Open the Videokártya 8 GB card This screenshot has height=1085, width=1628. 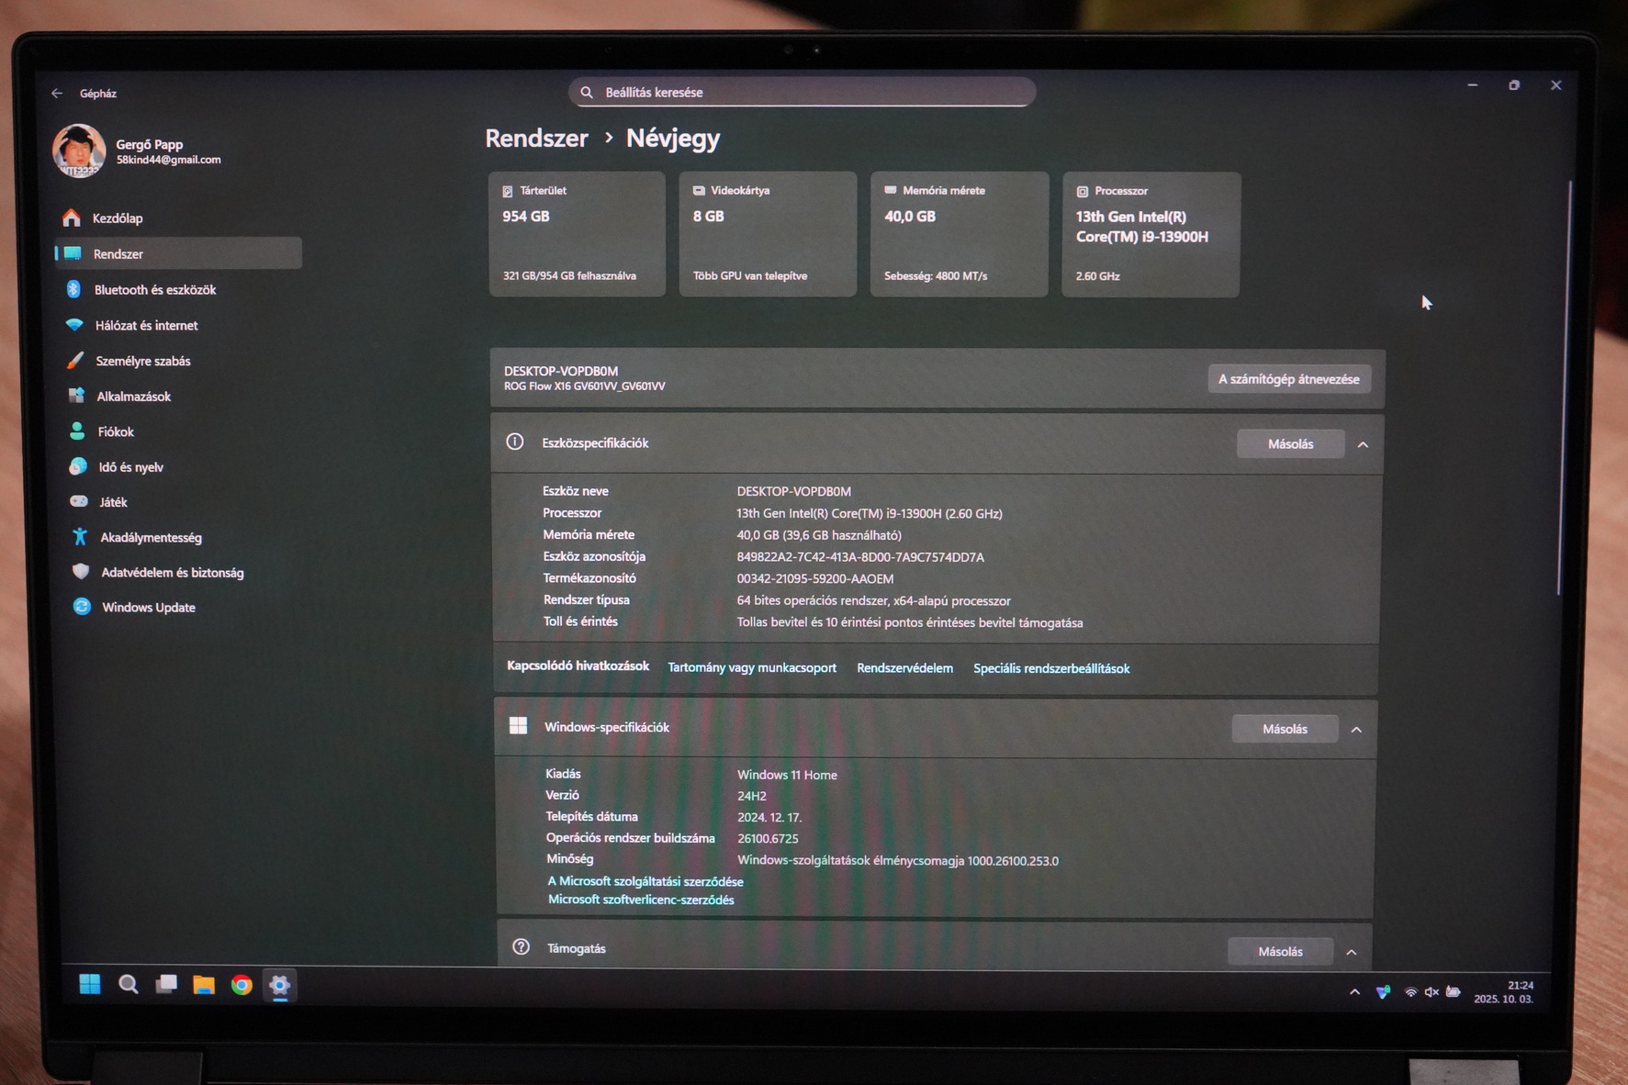coord(768,234)
